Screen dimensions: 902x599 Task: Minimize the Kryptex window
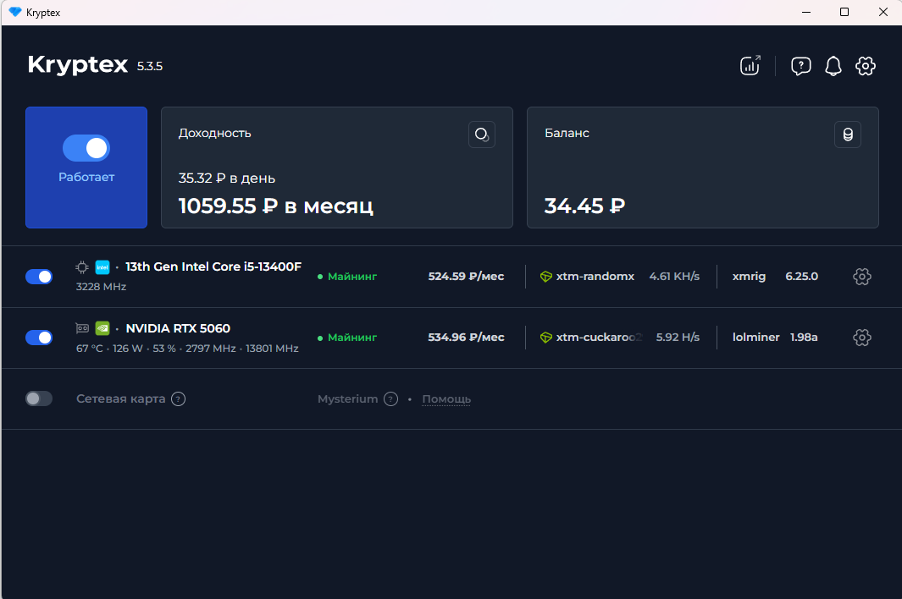806,12
